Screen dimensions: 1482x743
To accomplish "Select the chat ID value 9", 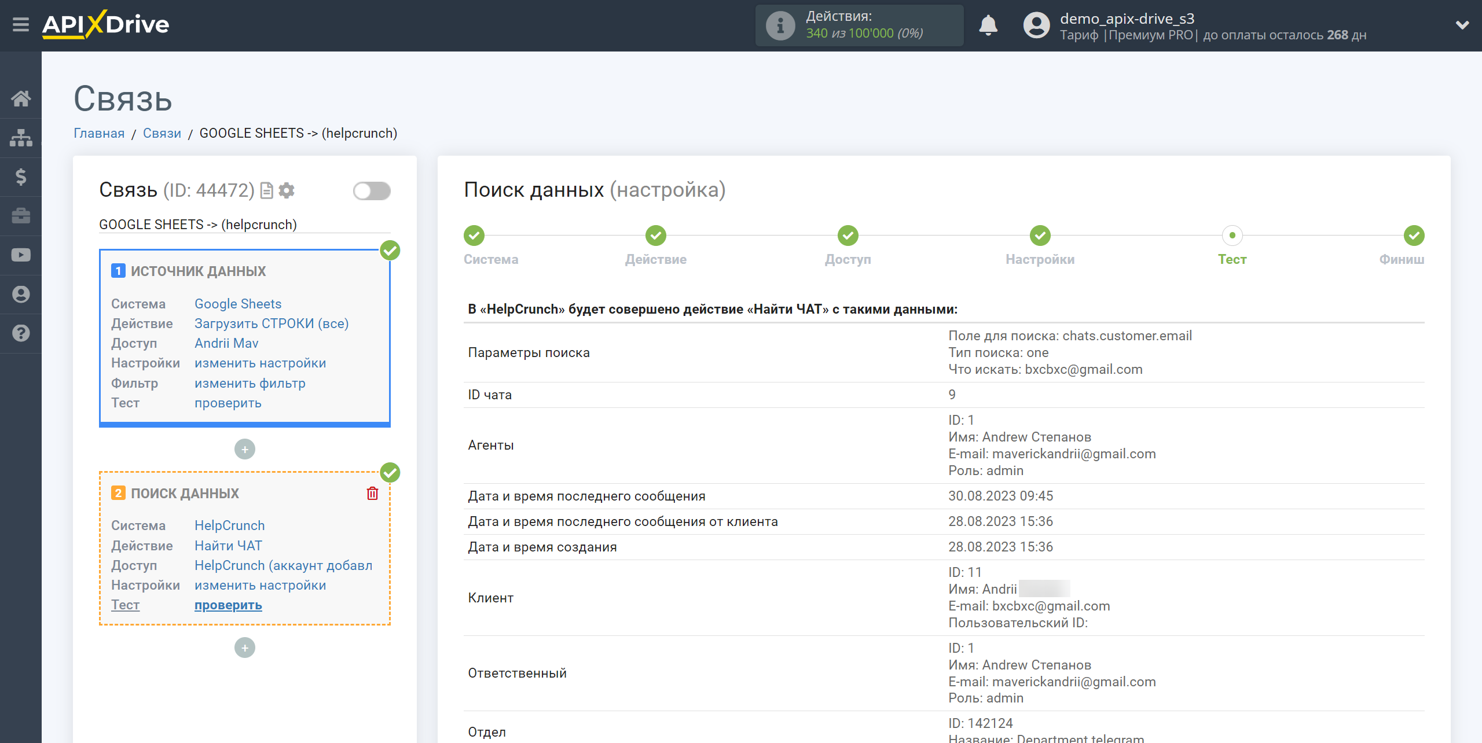I will (x=952, y=395).
